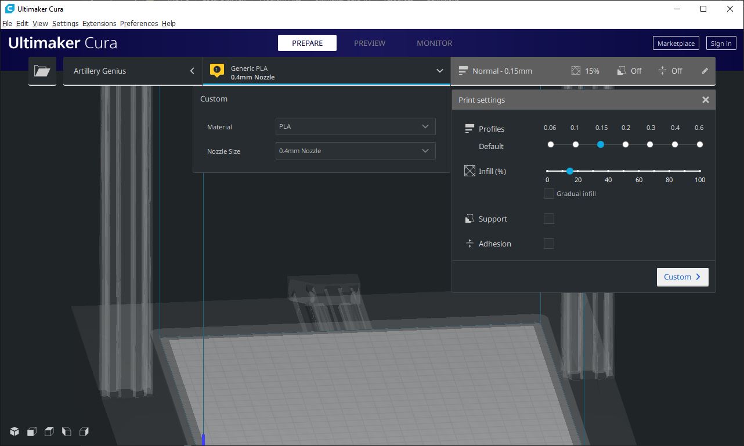
Task: Click the Adhesion icon in Print settings panel
Action: [469, 244]
